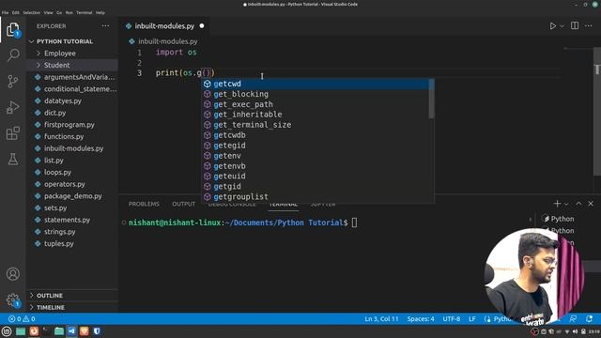Click the import os code line

176,53
